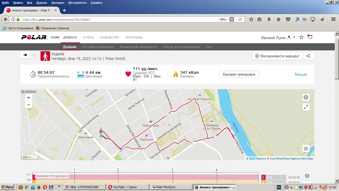Switch to Polar FlowSync in taskbar
Image resolution: width=339 pixels, height=191 pixels.
(x=171, y=187)
